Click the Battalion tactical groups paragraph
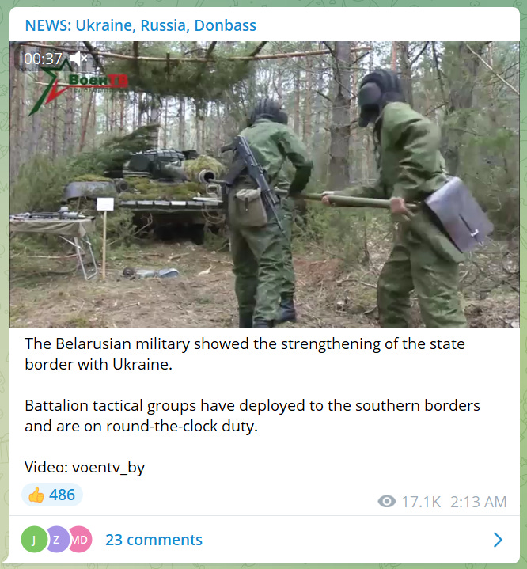 [x=252, y=415]
